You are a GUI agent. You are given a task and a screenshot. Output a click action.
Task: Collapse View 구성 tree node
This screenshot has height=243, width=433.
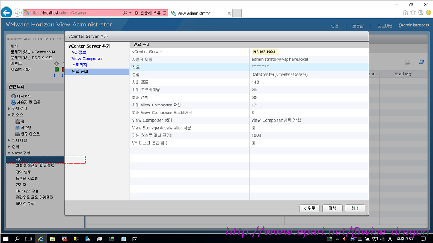pos(9,153)
